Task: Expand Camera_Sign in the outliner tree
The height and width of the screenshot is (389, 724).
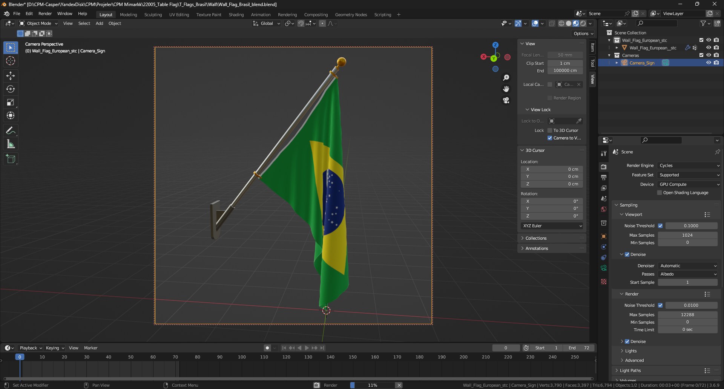Action: pos(617,63)
